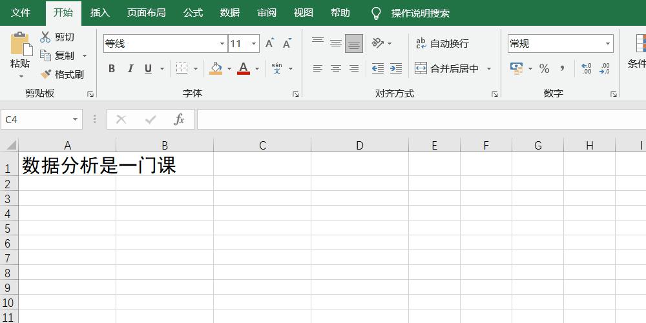
Task: Switch to the 视图 tab
Action: pyautogui.click(x=303, y=13)
